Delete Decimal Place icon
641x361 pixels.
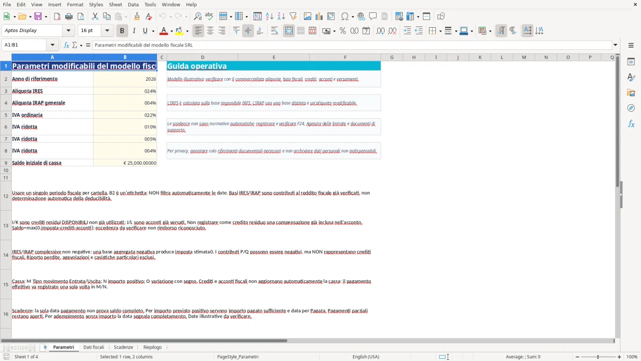pyautogui.click(x=393, y=31)
